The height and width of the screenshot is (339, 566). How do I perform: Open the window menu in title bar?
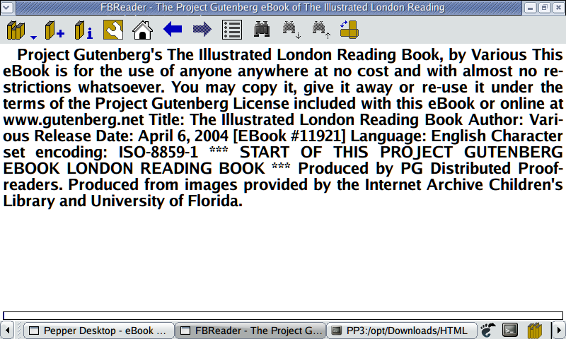7,7
